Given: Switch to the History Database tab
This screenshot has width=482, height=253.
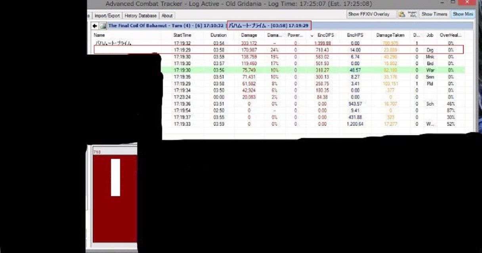Looking at the screenshot, I should [x=141, y=16].
